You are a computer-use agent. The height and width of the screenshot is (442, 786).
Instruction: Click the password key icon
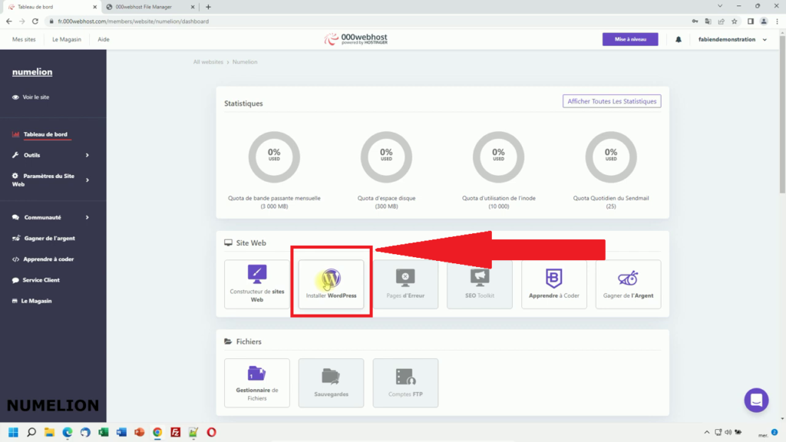695,21
